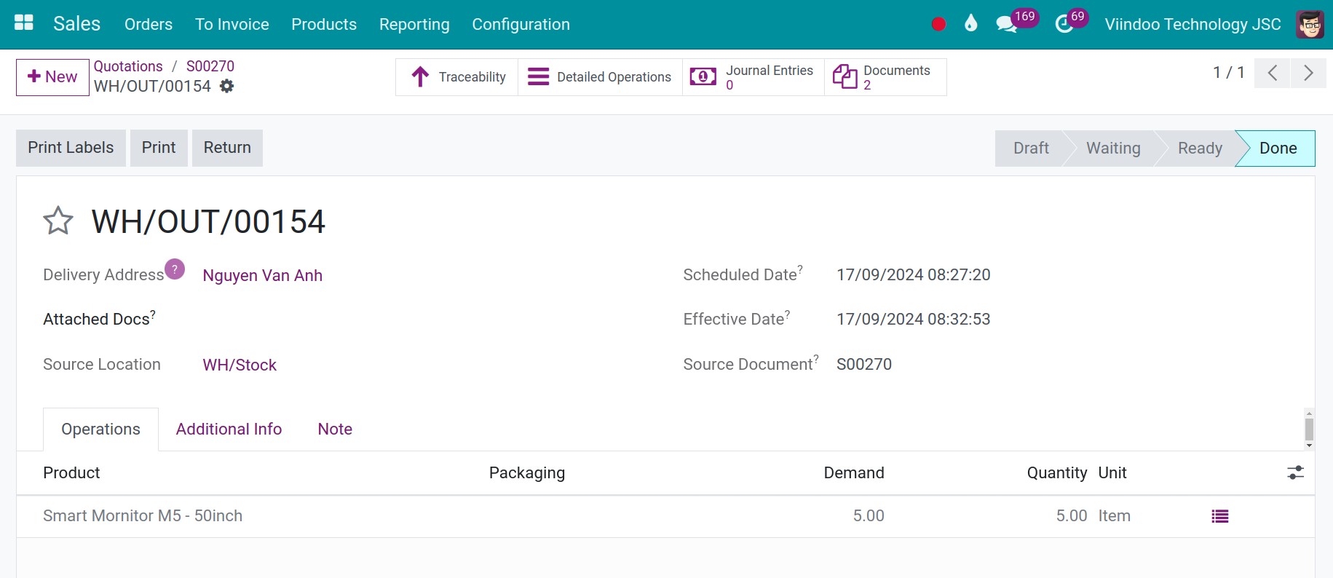Click the Return button

tap(227, 148)
